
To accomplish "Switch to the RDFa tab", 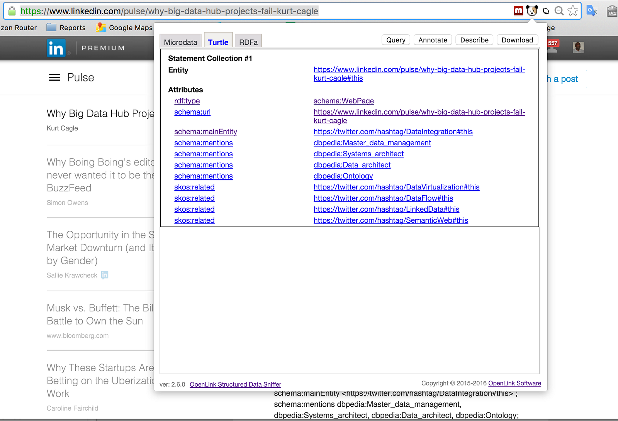I will [248, 42].
